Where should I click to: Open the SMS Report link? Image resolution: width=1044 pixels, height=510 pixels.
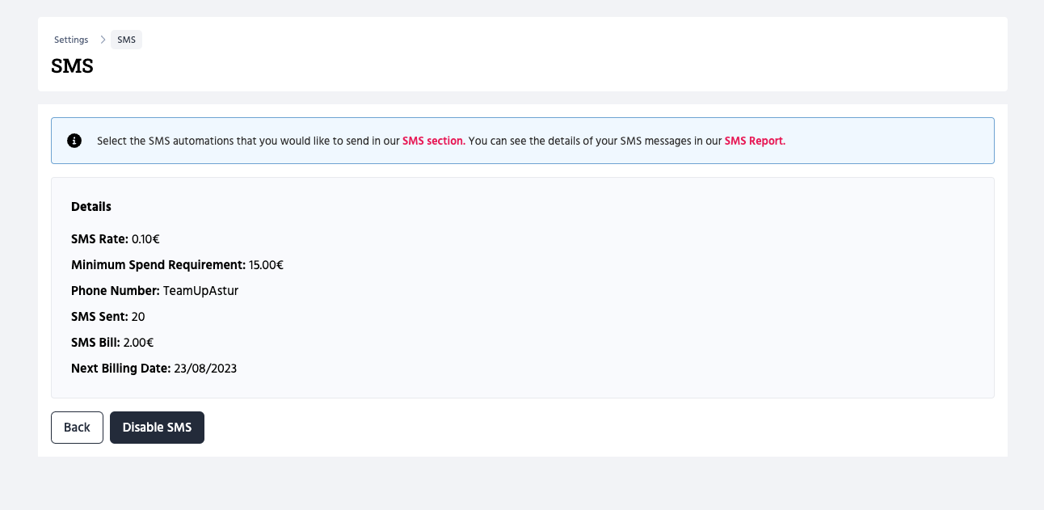tap(755, 141)
